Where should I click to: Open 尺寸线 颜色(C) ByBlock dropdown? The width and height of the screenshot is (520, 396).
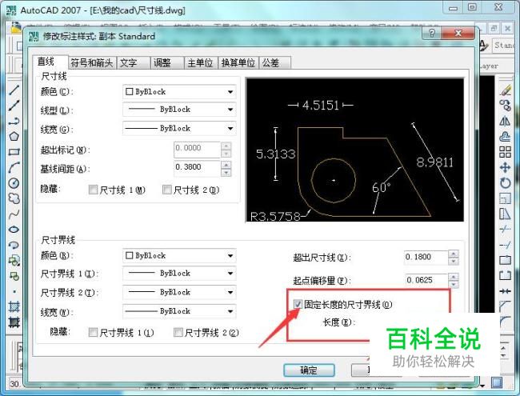(x=179, y=92)
